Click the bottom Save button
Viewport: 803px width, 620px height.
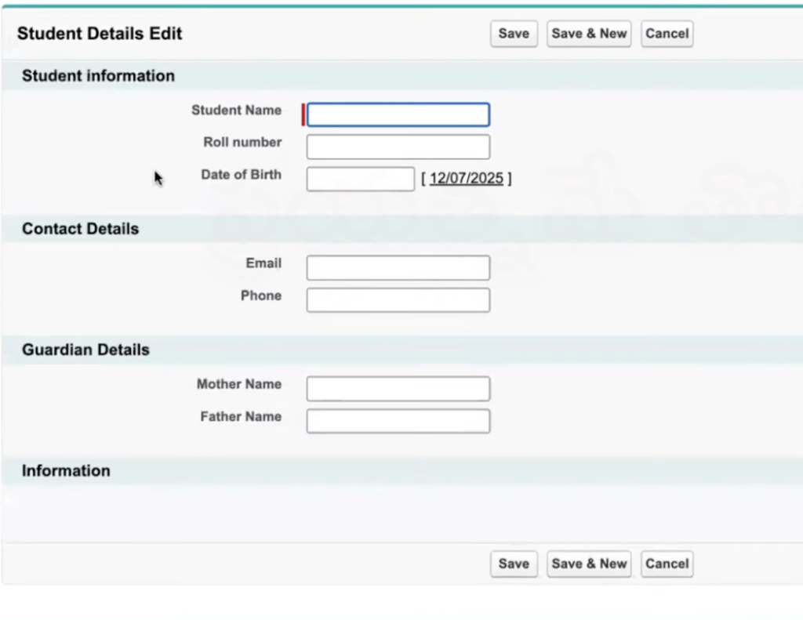point(514,564)
